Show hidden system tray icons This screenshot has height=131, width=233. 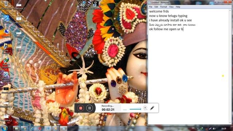198,128
